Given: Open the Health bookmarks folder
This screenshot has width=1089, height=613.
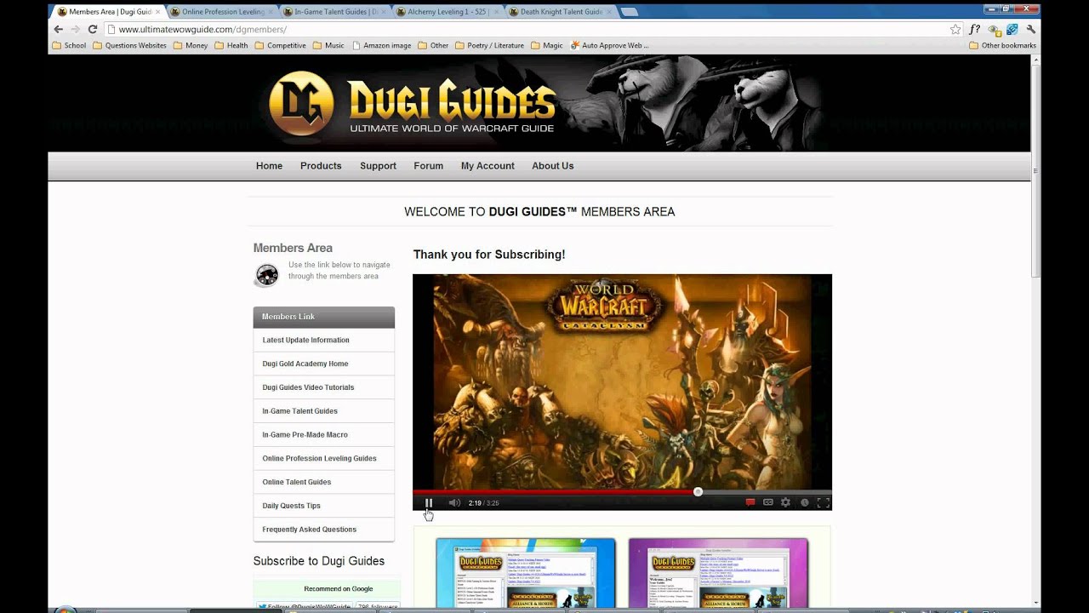Looking at the screenshot, I should point(231,45).
